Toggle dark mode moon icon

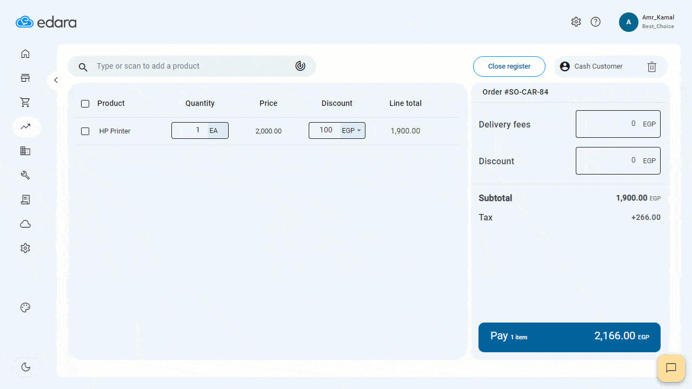point(25,367)
